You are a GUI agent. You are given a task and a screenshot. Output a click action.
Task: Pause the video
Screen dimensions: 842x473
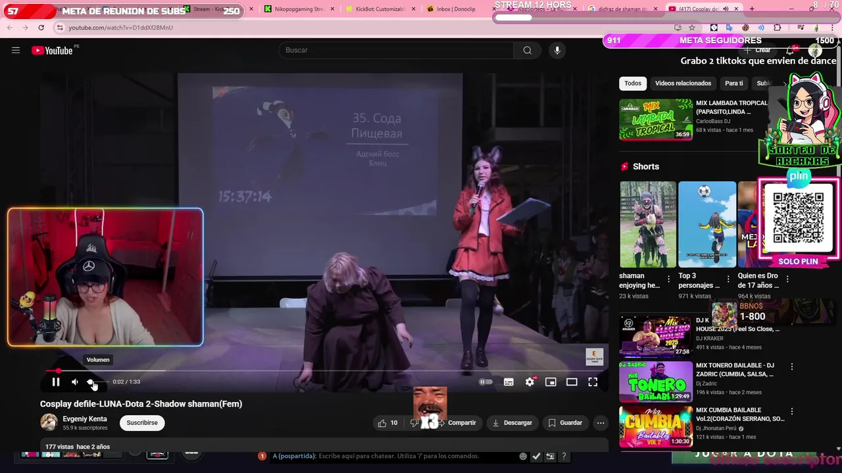click(x=56, y=382)
